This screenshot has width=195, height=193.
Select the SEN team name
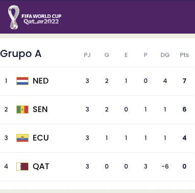[40, 109]
